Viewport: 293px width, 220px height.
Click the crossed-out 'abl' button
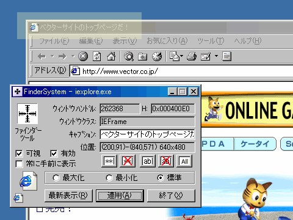click(x=166, y=161)
